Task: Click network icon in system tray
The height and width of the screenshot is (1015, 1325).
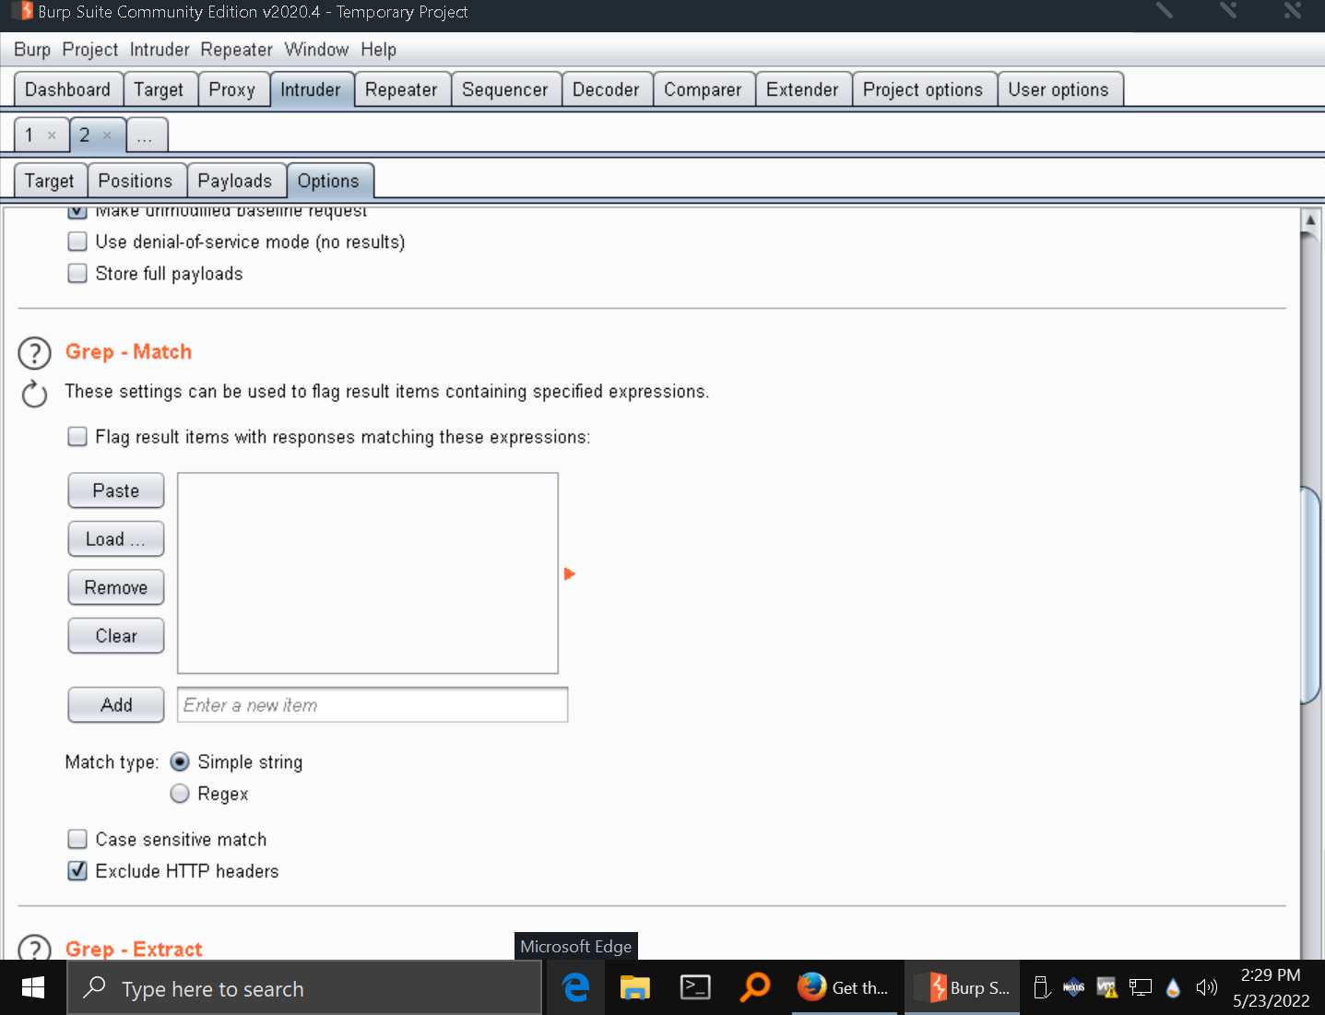Action: pyautogui.click(x=1141, y=987)
